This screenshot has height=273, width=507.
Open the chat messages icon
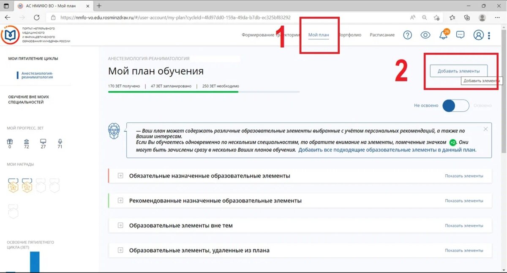tap(460, 35)
